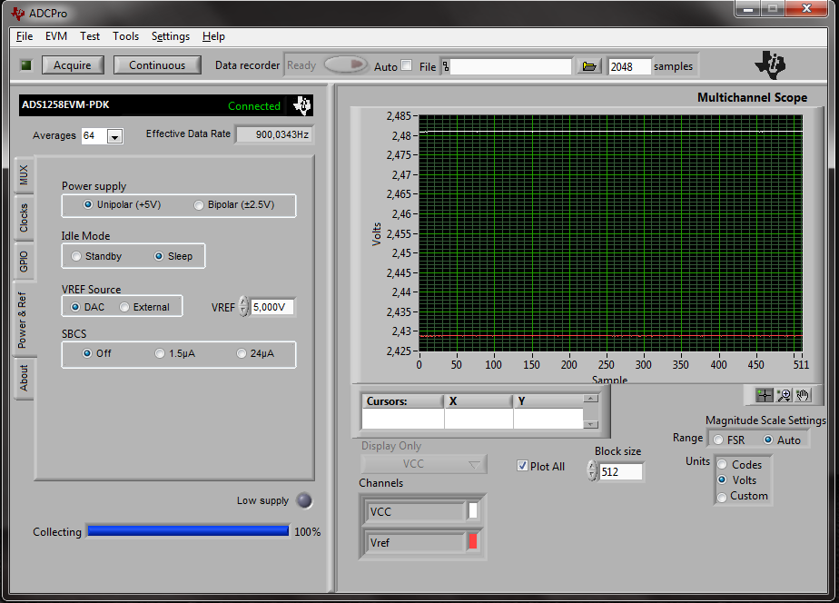Click the TI logo next to Connected
This screenshot has height=603, width=839.
[301, 105]
